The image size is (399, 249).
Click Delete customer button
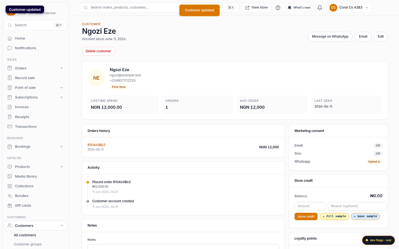coord(98,51)
